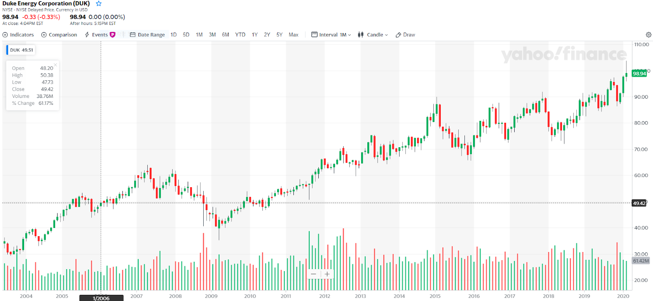Open the Comparison tool
This screenshot has width=653, height=301.
pyautogui.click(x=59, y=35)
